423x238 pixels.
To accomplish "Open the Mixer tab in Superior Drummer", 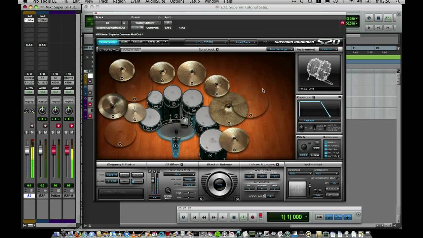I will click(x=124, y=42).
